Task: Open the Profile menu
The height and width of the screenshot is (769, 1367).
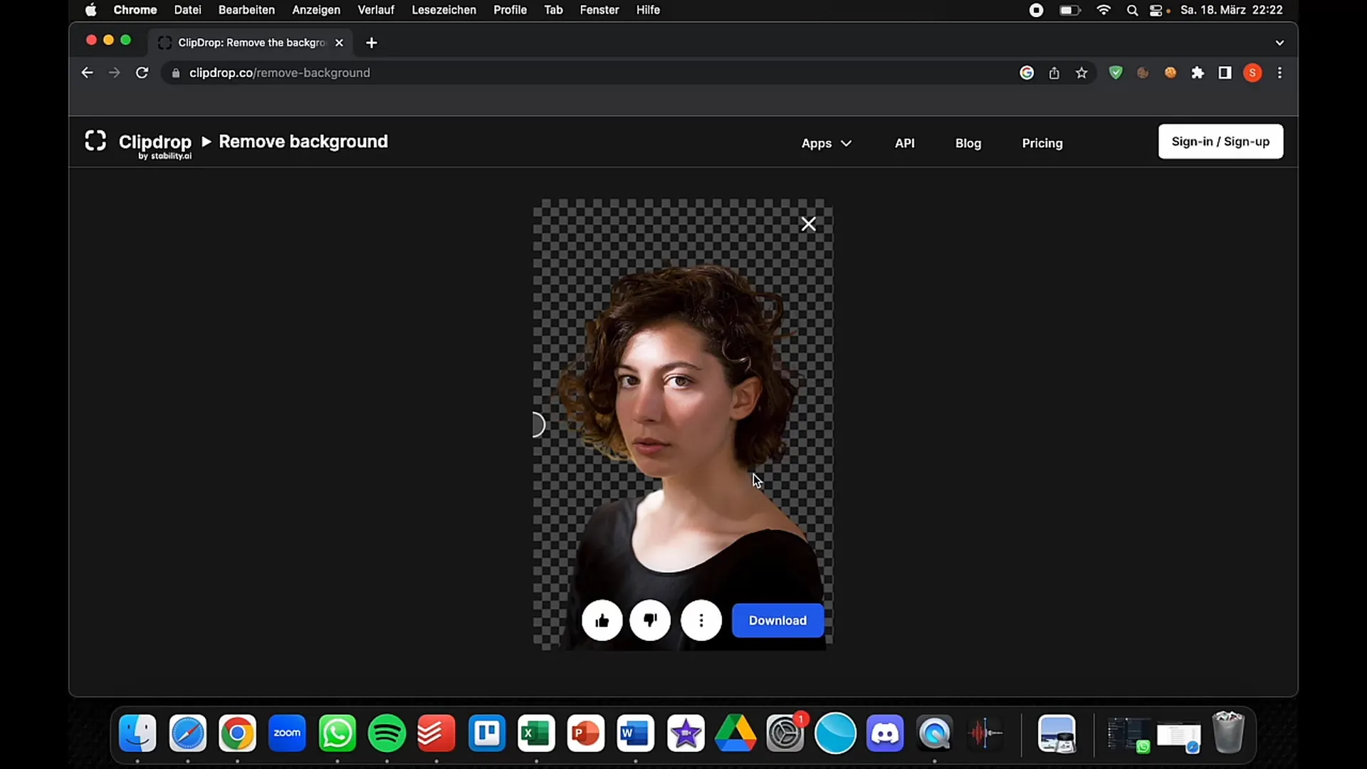Action: coord(510,10)
